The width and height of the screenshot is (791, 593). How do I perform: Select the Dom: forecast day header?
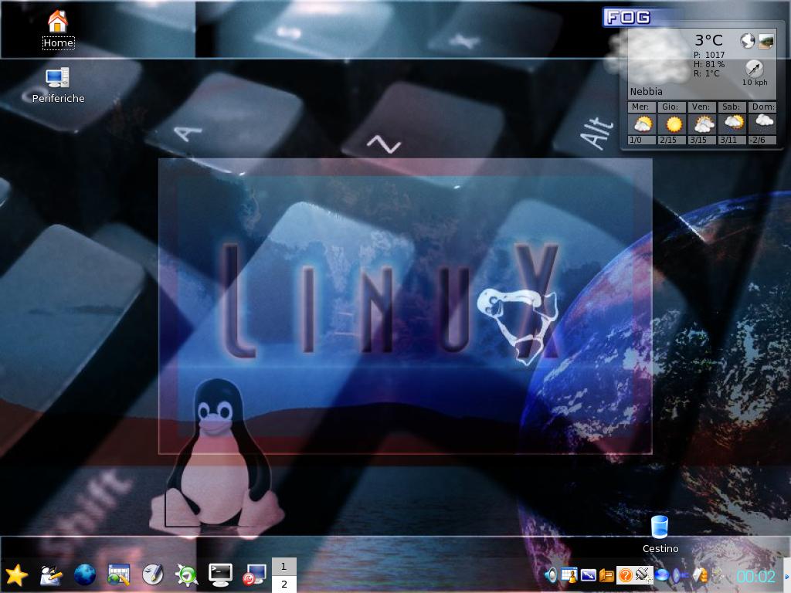pyautogui.click(x=762, y=107)
